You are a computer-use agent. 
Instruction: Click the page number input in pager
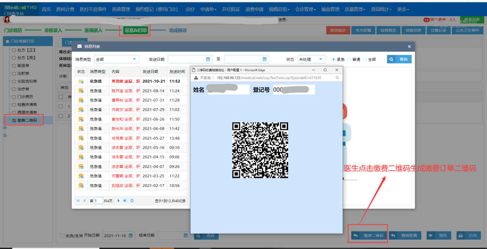pyautogui.click(x=98, y=201)
